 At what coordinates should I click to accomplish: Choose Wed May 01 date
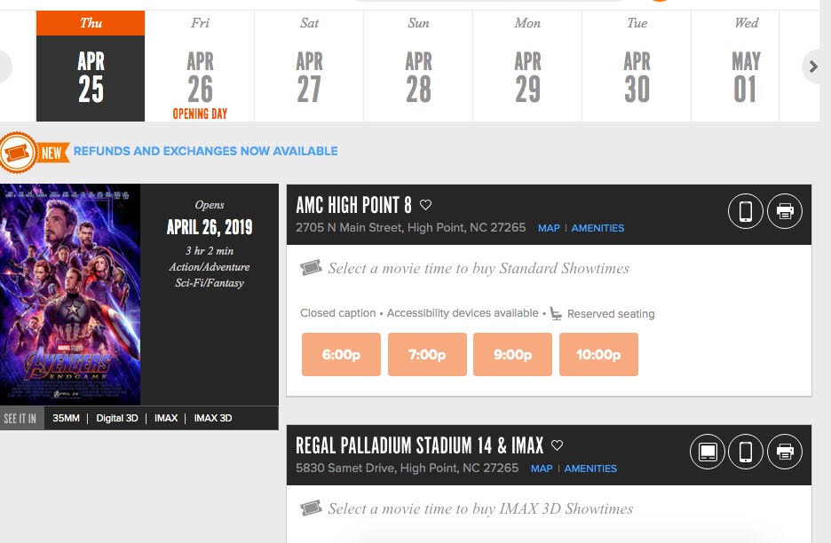click(x=746, y=67)
